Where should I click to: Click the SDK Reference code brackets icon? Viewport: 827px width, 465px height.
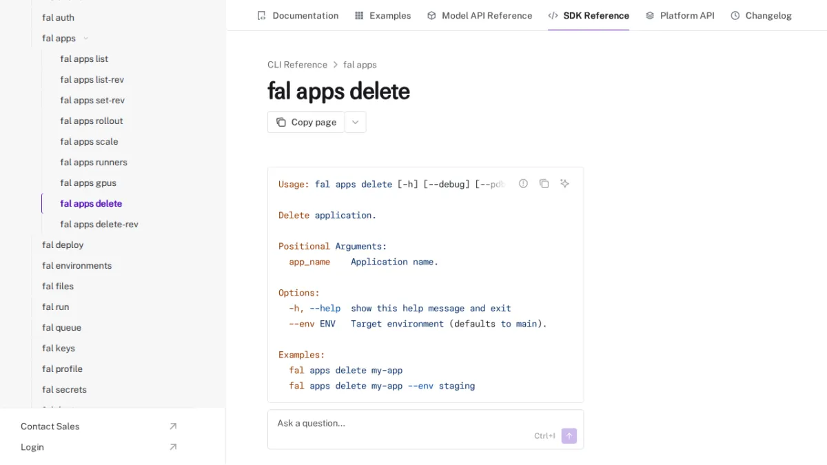pos(553,15)
